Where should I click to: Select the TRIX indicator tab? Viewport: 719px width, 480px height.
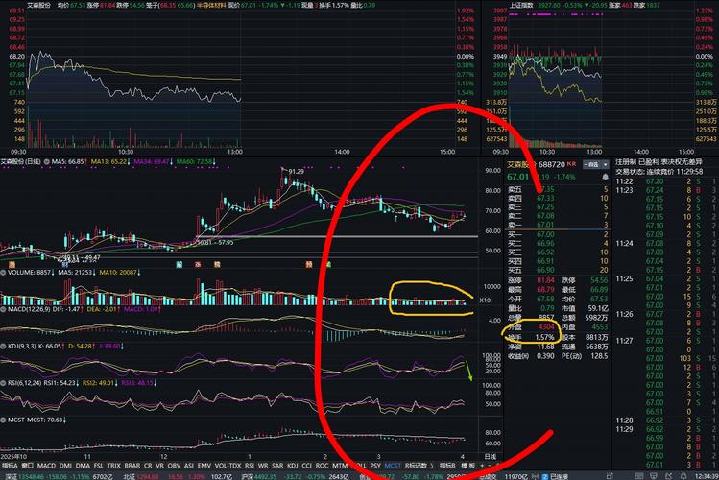point(113,466)
